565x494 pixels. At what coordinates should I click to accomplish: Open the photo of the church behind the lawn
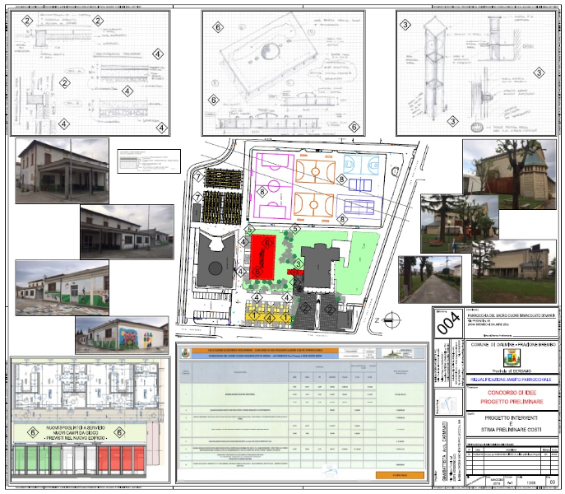514,272
